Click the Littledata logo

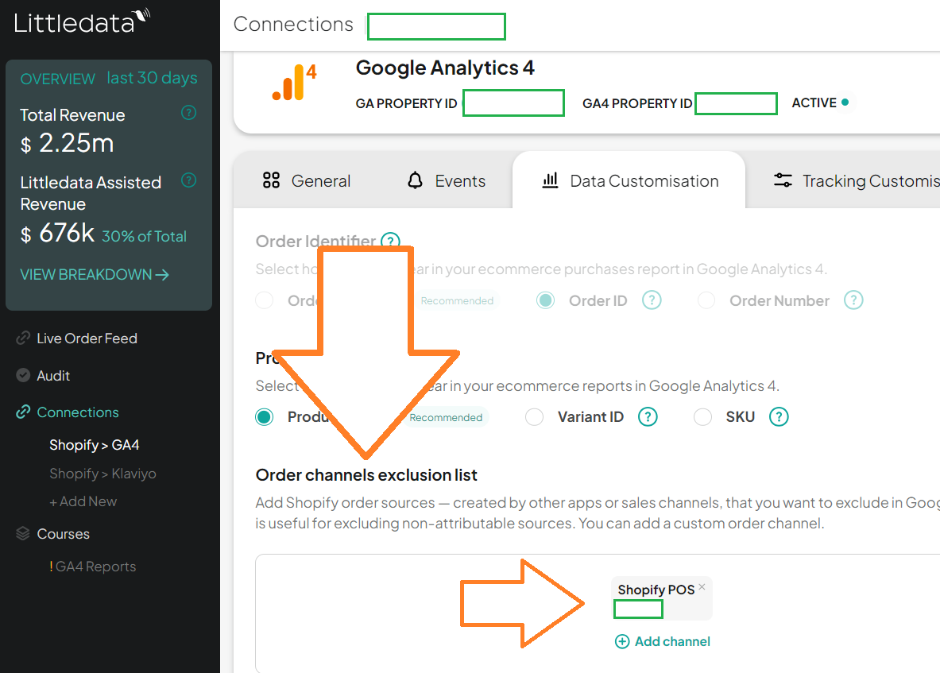[82, 22]
